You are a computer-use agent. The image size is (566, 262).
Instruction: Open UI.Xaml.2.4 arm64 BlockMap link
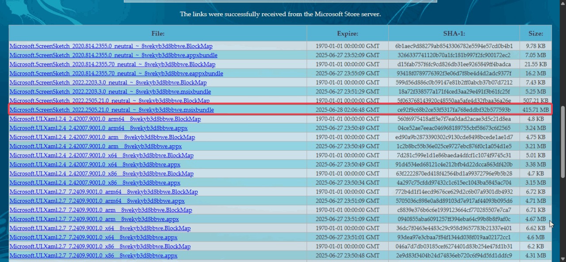tap(105, 119)
